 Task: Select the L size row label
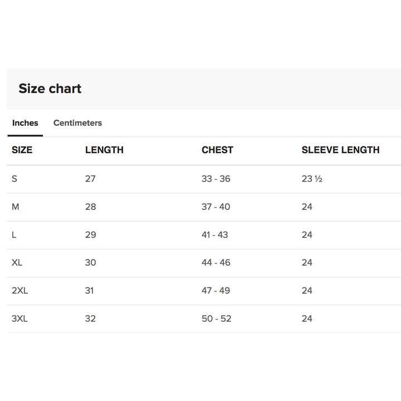pyautogui.click(x=14, y=234)
